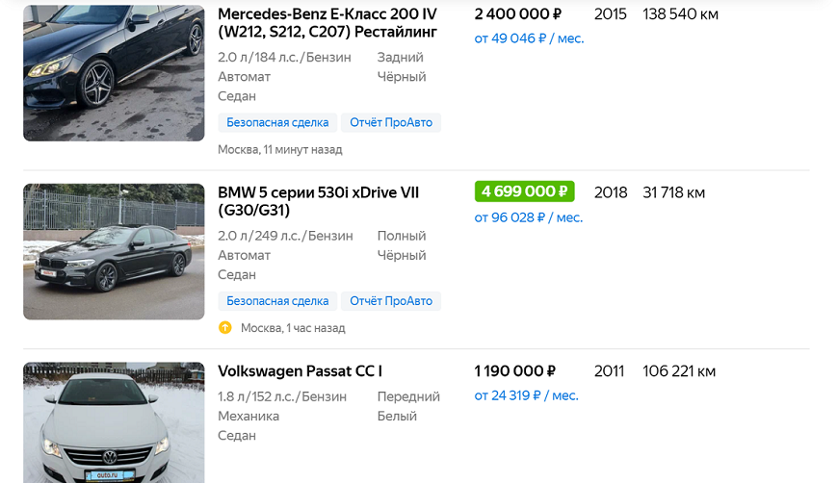The height and width of the screenshot is (483, 838).
Task: Click the Volkswagen price 1 190 000 ₽
Action: click(x=515, y=371)
